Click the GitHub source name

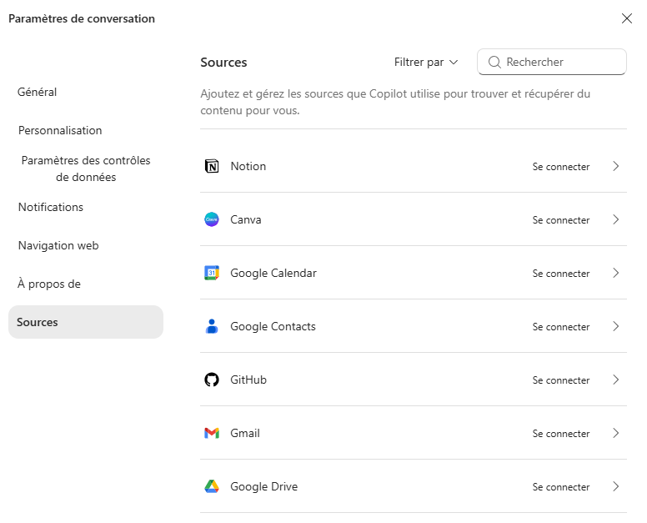[248, 380]
